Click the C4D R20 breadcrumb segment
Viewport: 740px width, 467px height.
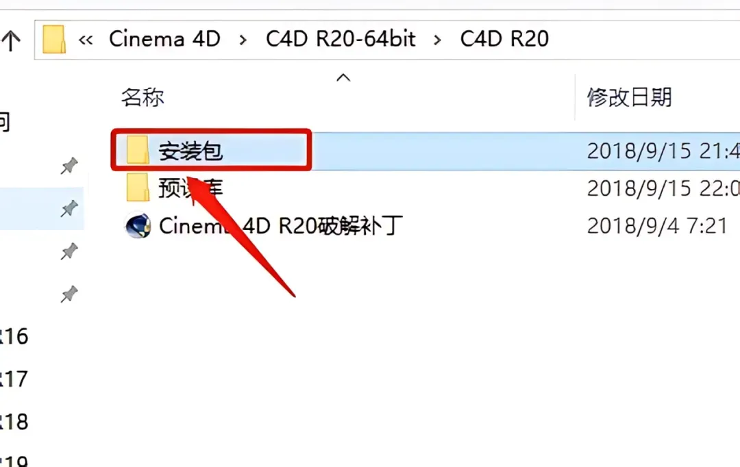504,39
